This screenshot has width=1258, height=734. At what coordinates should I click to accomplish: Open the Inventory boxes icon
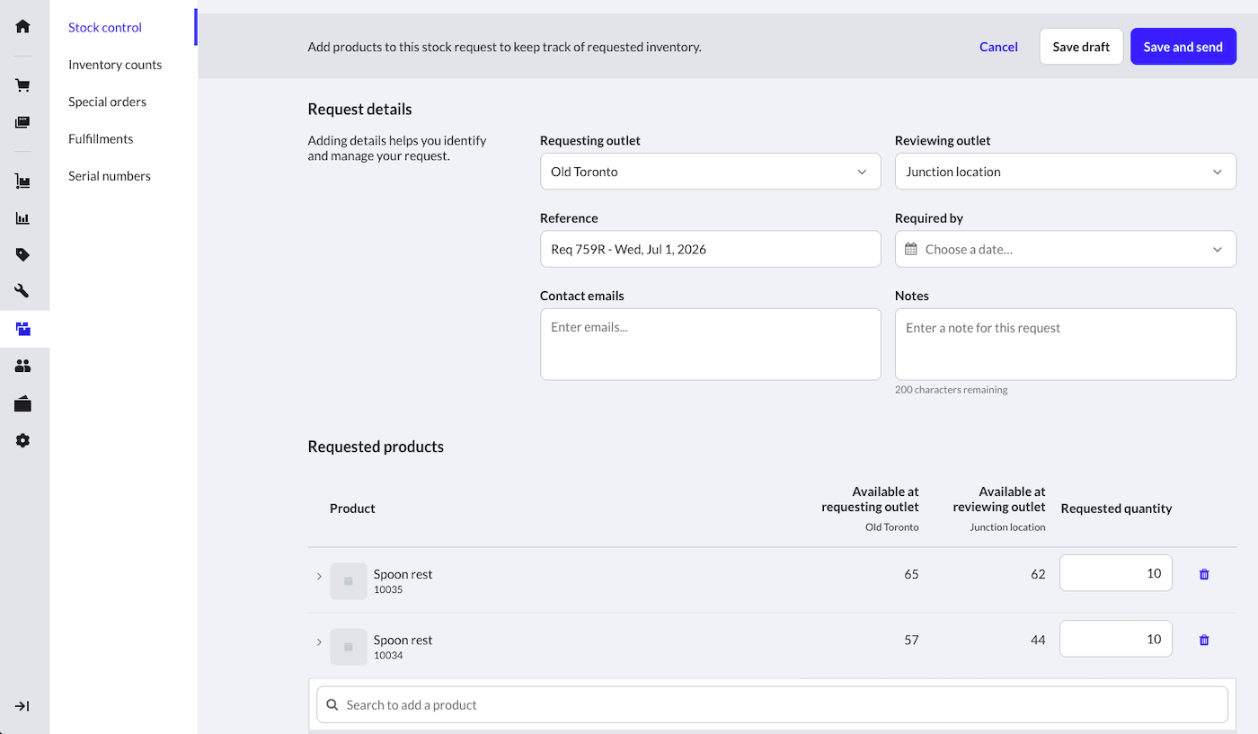pos(22,329)
